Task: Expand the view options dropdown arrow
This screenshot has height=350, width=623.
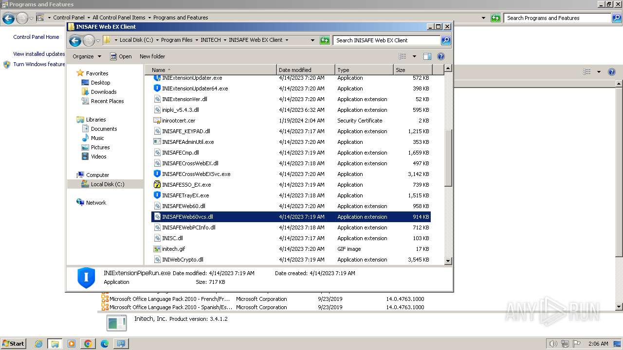Action: (414, 56)
